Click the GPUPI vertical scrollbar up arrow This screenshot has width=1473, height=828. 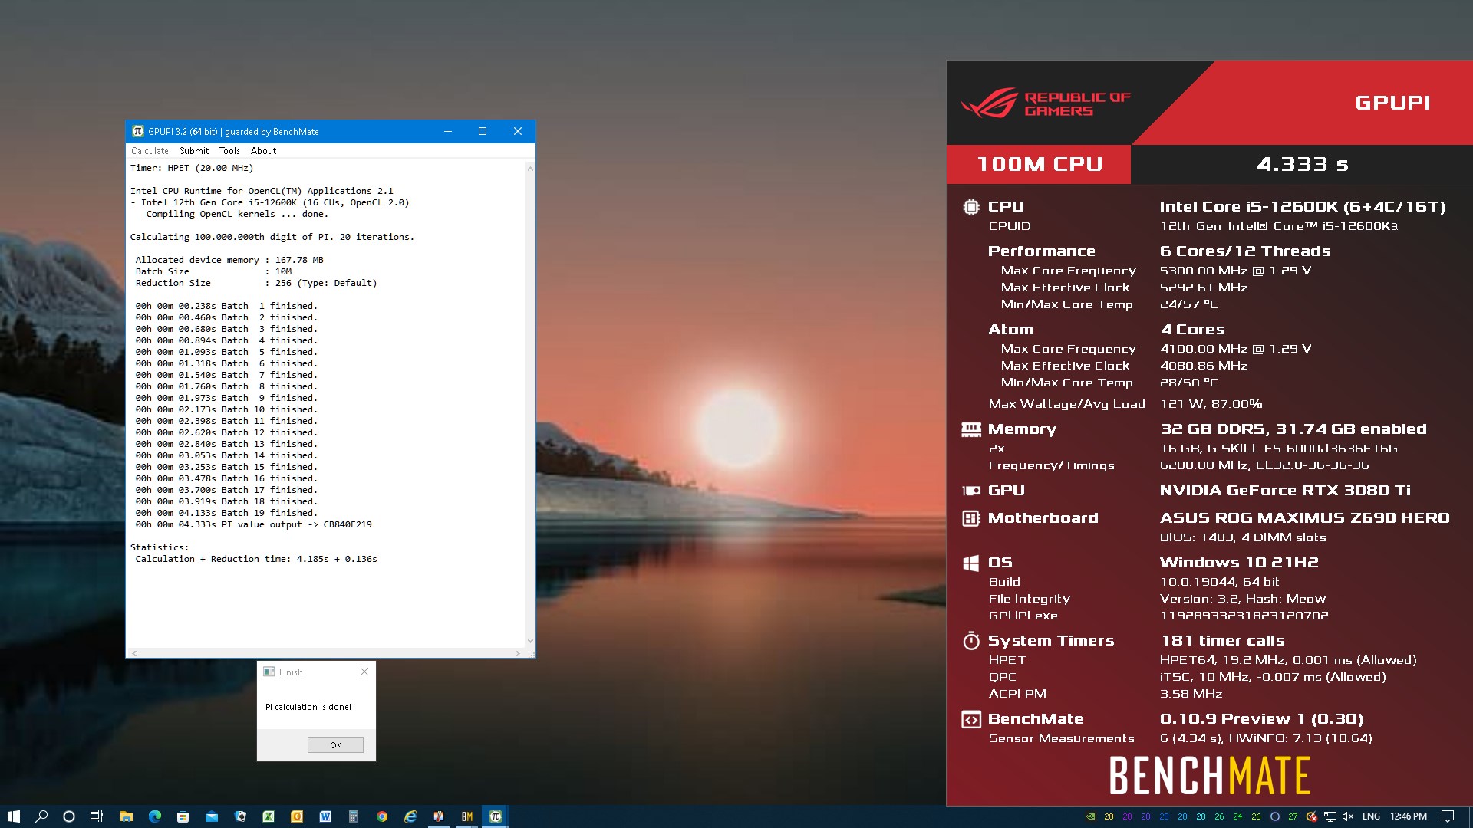(x=529, y=168)
